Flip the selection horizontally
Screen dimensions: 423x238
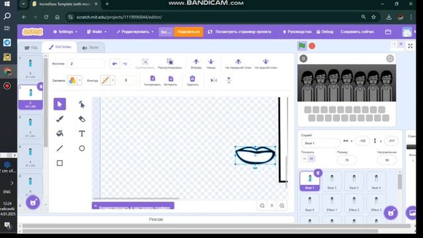pos(214,80)
